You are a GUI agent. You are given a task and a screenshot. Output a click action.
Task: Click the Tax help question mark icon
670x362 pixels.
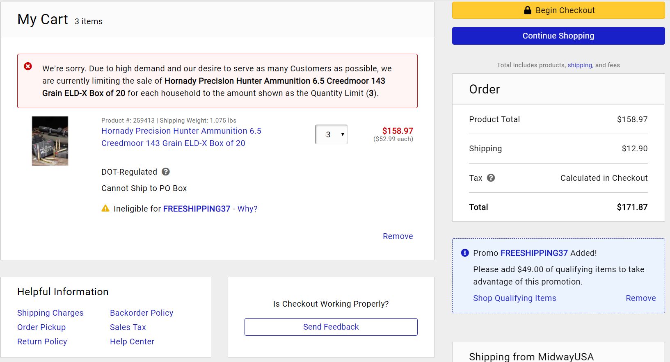pos(491,178)
